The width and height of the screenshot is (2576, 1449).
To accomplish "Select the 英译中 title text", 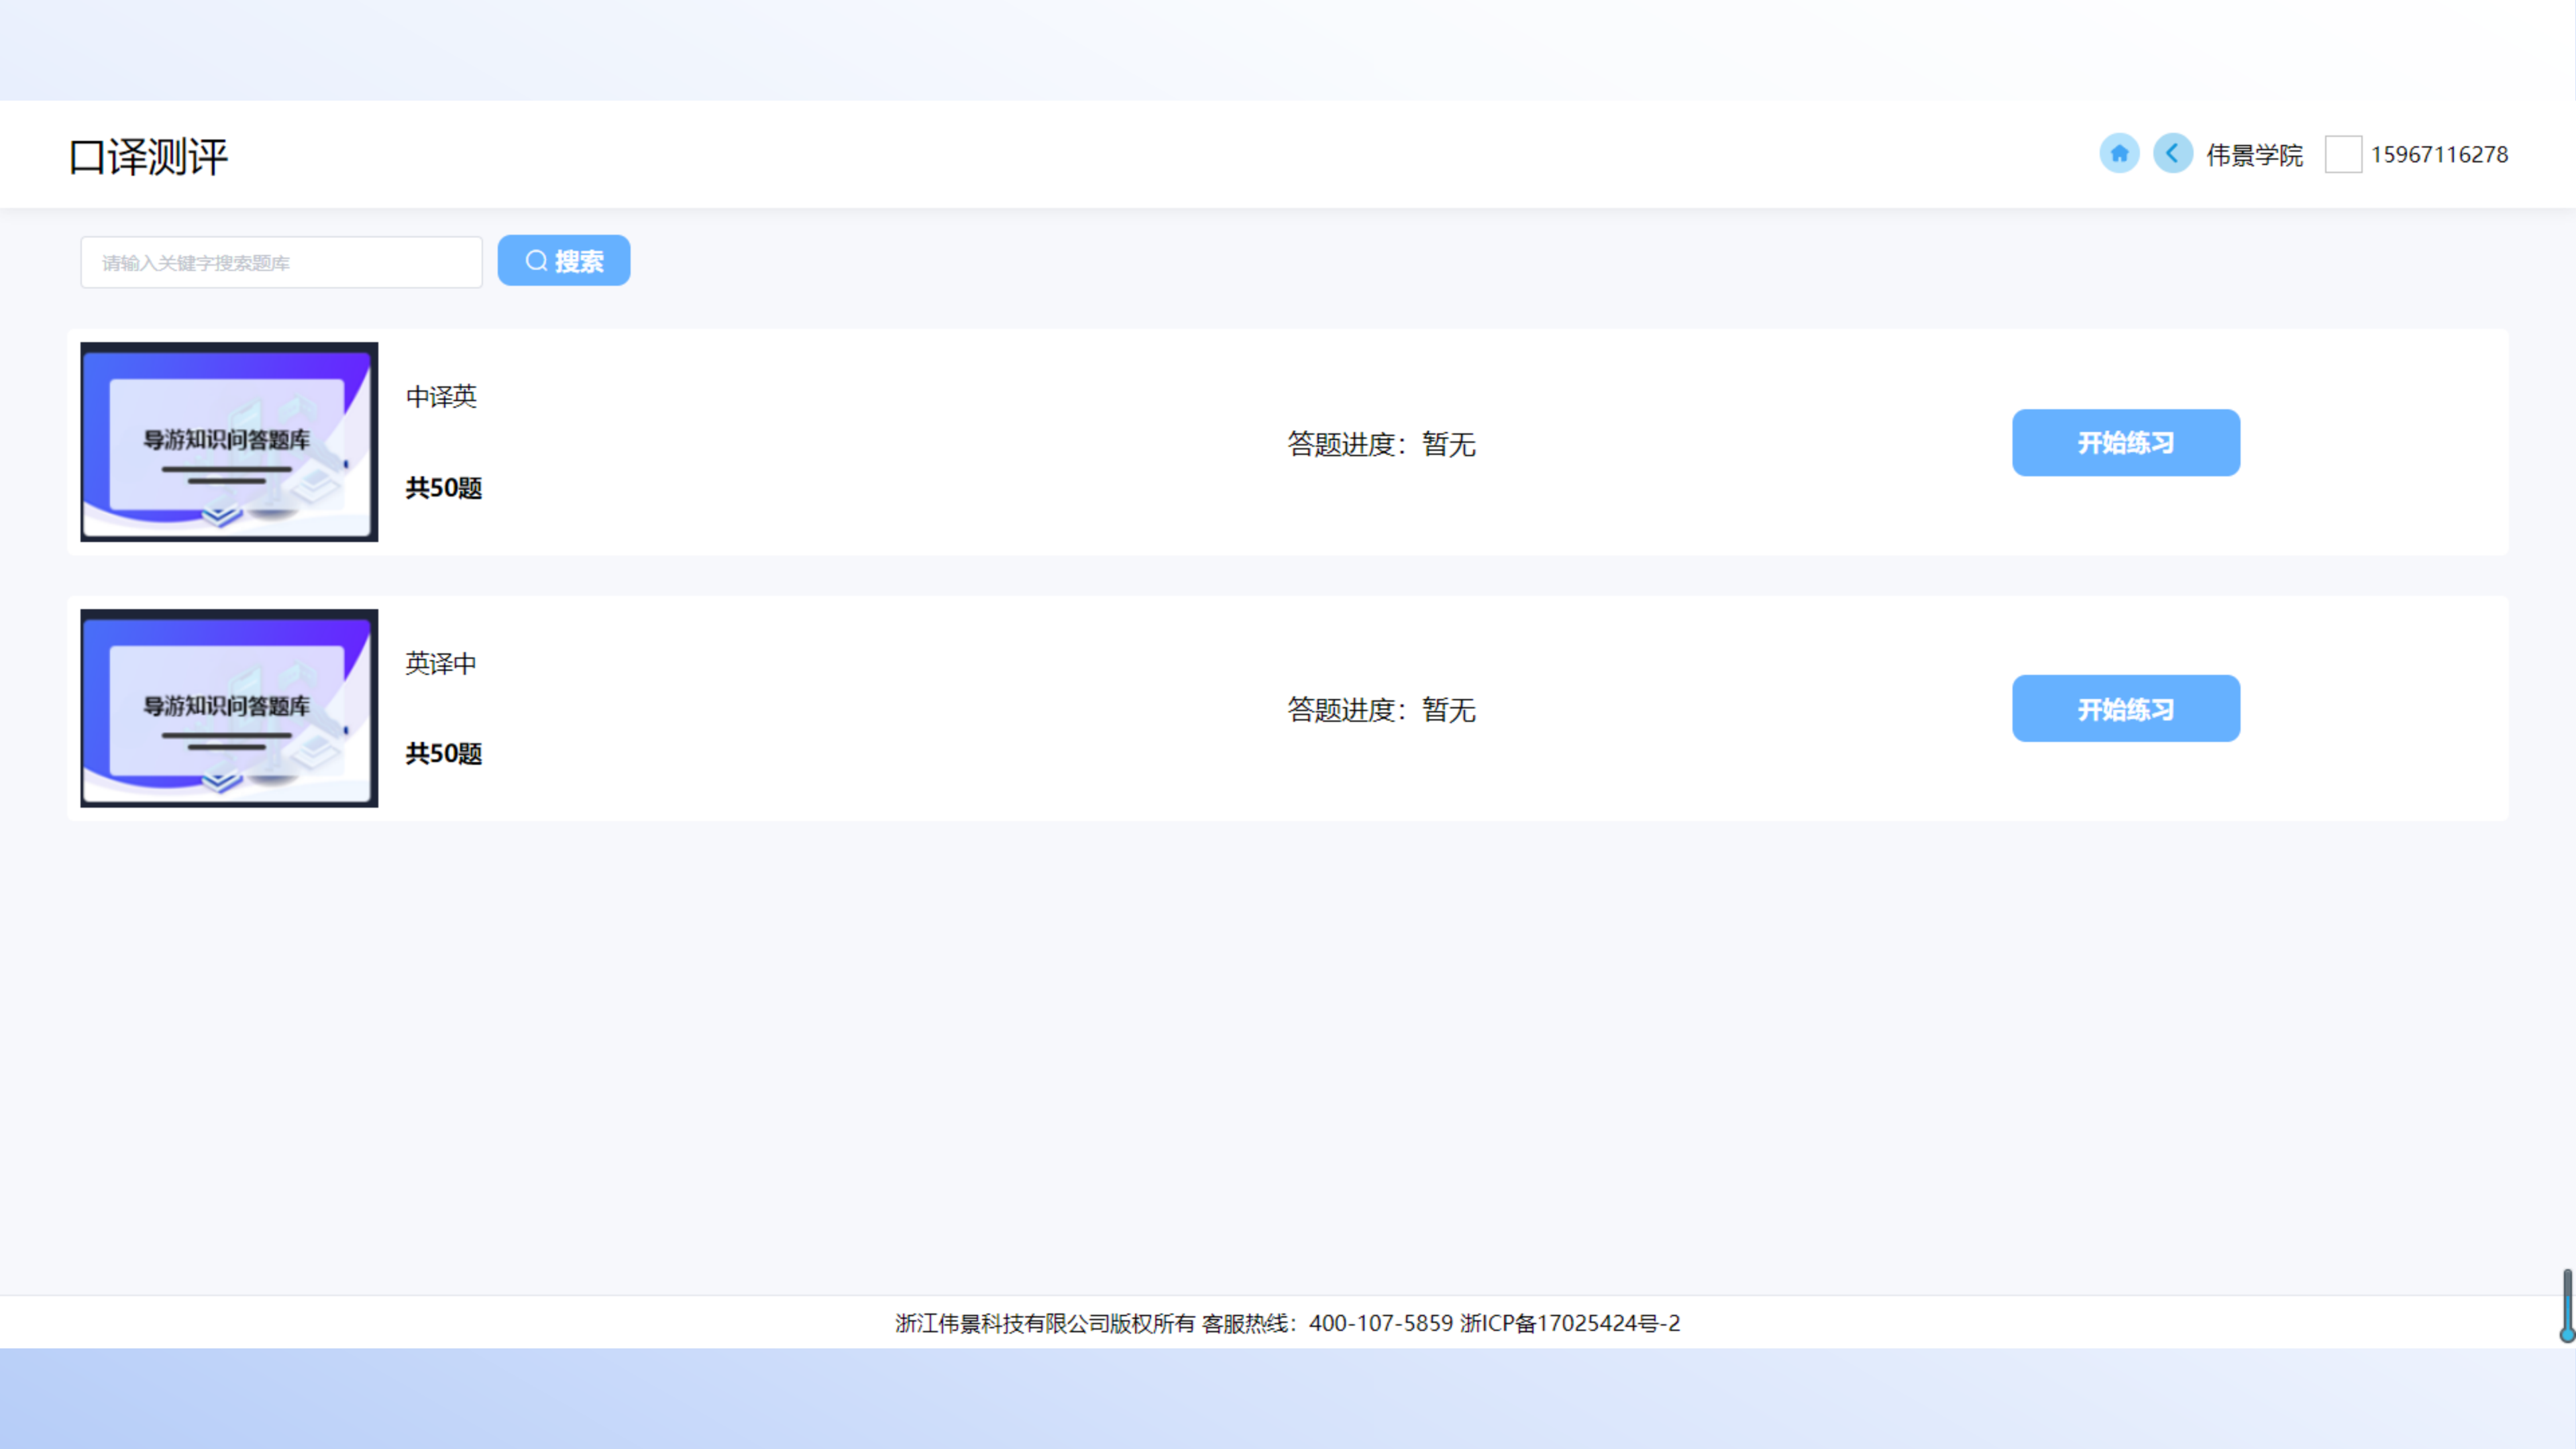I will pos(441,663).
